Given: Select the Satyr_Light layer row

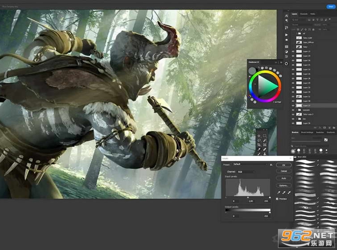Looking at the screenshot, I should 314,38.
